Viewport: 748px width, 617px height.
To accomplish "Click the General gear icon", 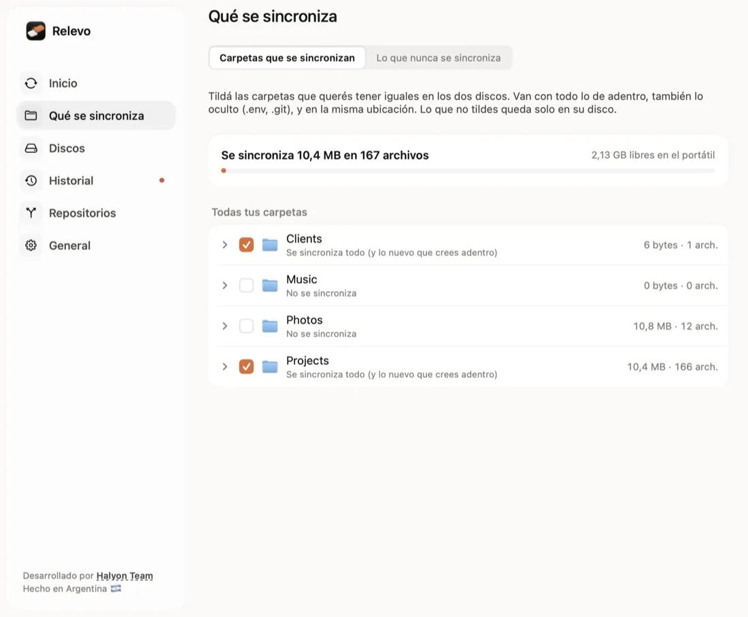I will [x=31, y=245].
